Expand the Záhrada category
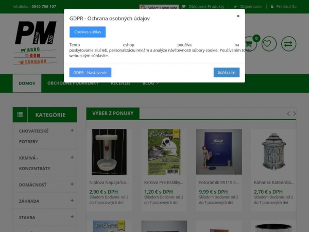Screen dimensions: 309x232 72,201
